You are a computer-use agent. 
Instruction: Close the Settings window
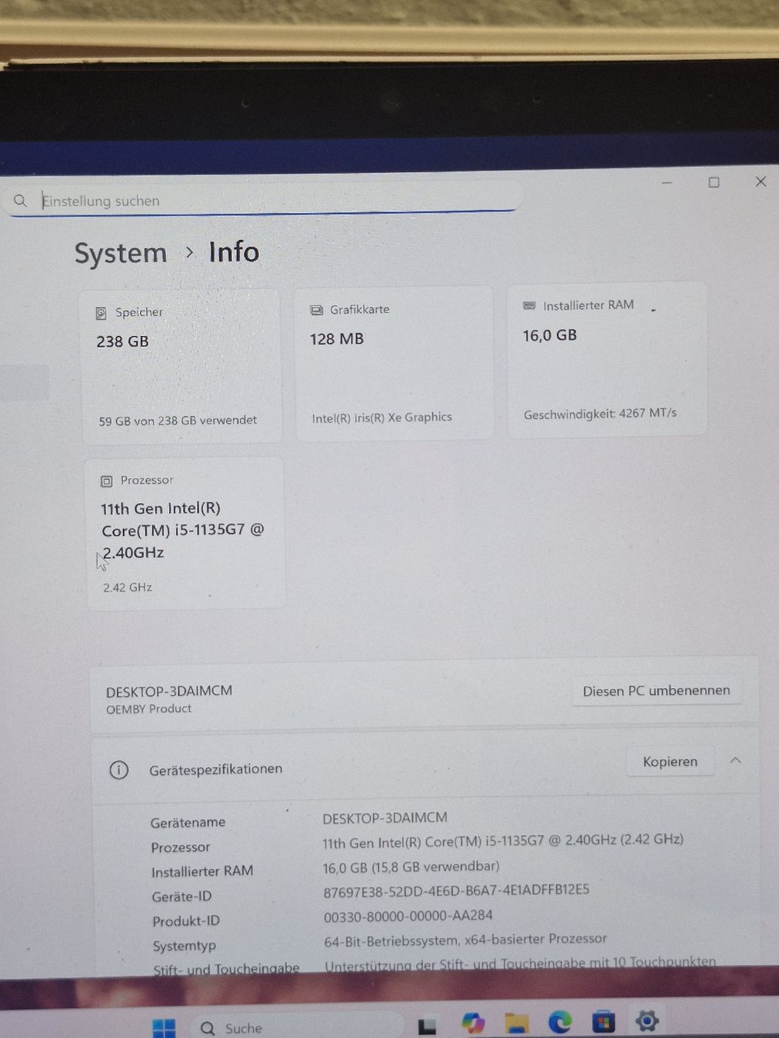point(761,181)
